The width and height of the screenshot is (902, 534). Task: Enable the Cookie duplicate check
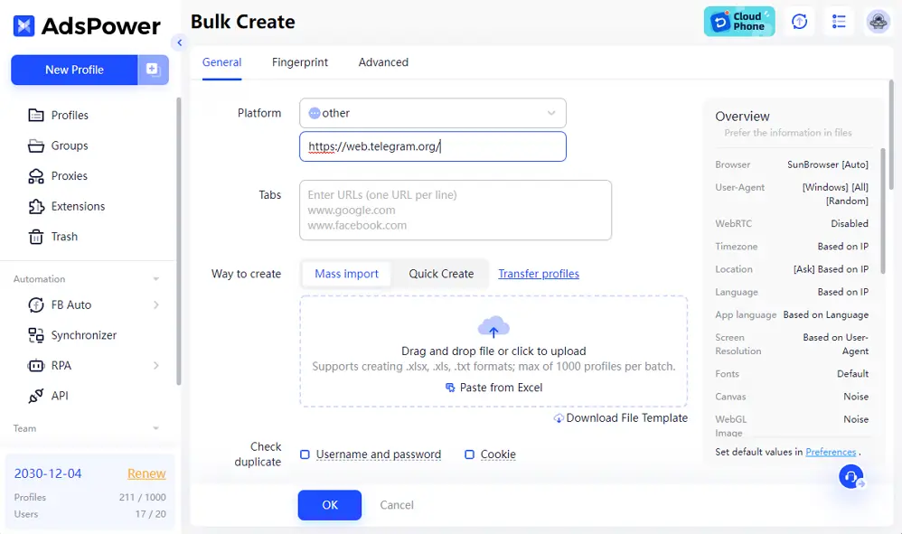pos(470,454)
